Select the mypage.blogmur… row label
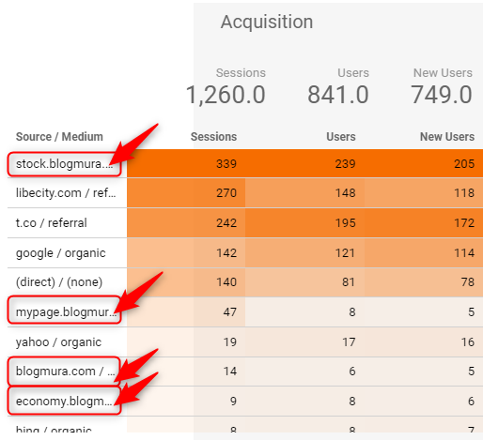483x440 pixels. tap(66, 312)
